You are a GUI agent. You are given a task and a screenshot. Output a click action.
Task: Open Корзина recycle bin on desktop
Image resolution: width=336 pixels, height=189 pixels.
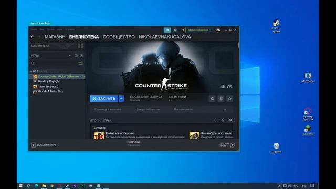(277, 148)
